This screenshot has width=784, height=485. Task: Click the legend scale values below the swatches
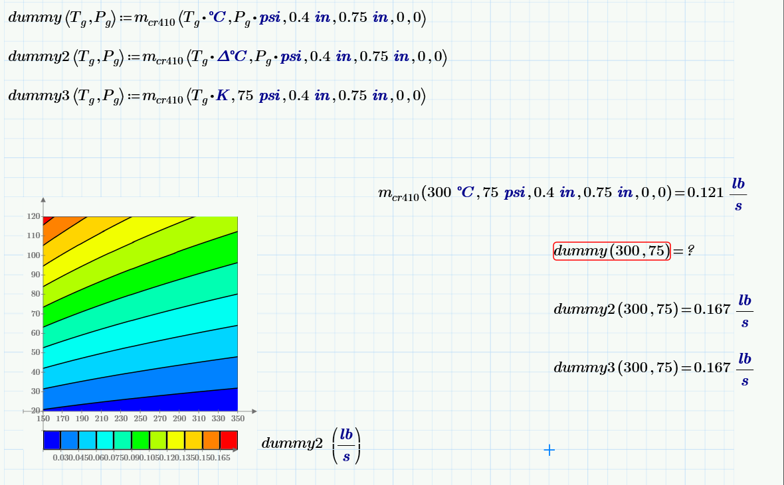tap(142, 458)
